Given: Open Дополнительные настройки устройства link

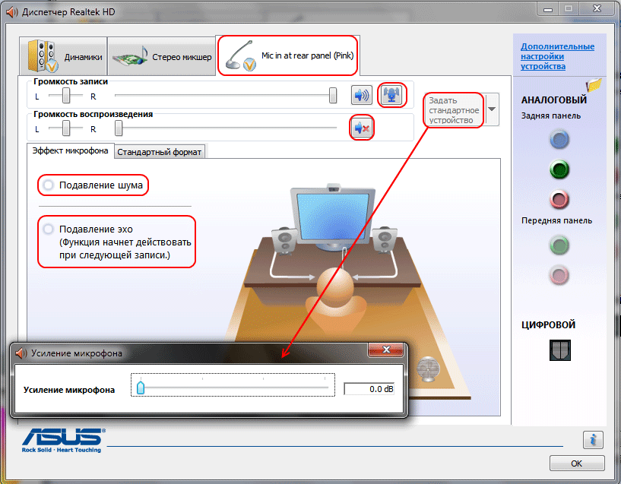Looking at the screenshot, I should (557, 56).
